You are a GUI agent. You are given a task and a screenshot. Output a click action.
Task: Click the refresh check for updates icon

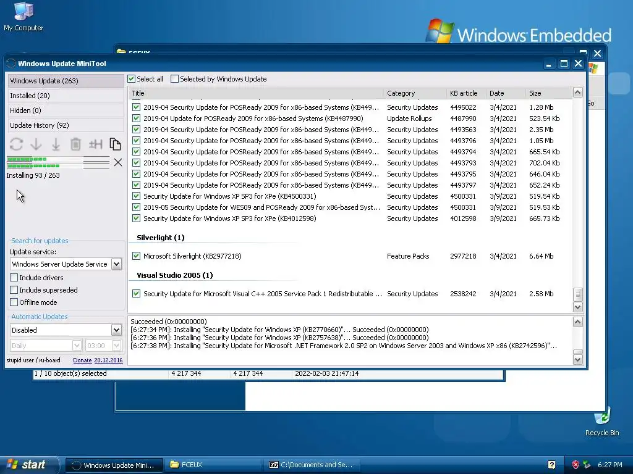(x=16, y=144)
